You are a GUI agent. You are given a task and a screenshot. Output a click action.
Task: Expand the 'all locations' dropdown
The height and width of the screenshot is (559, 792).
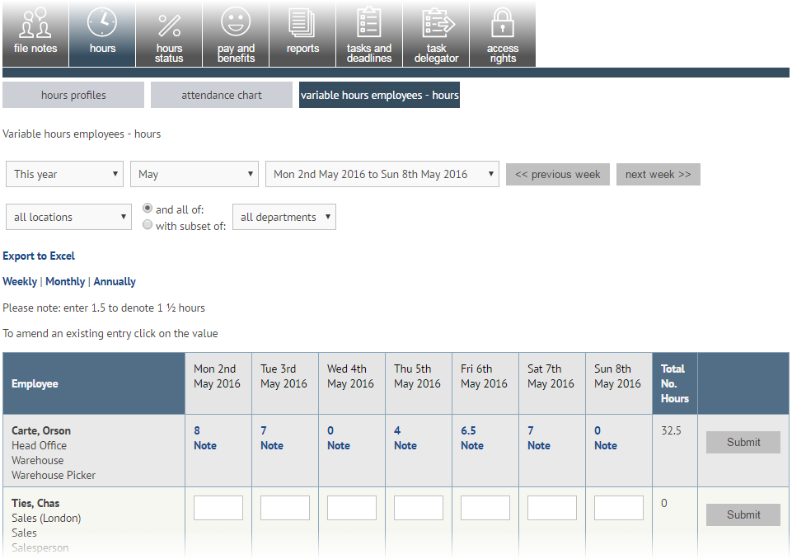pos(68,217)
